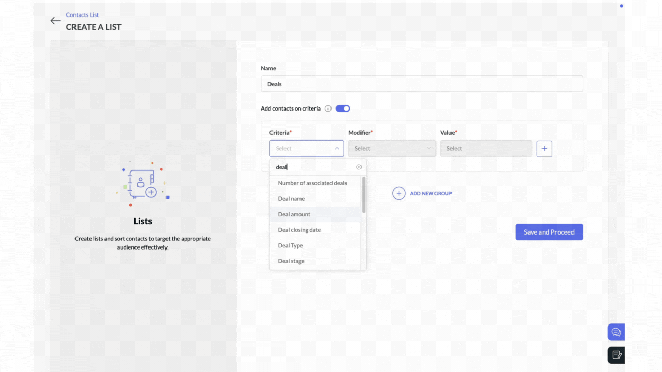The height and width of the screenshot is (372, 662).
Task: Edit the Name field containing Deals
Action: 422,84
